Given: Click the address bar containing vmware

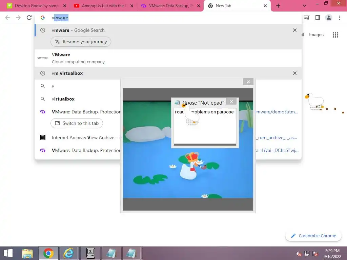Looking at the screenshot, I should (168, 18).
